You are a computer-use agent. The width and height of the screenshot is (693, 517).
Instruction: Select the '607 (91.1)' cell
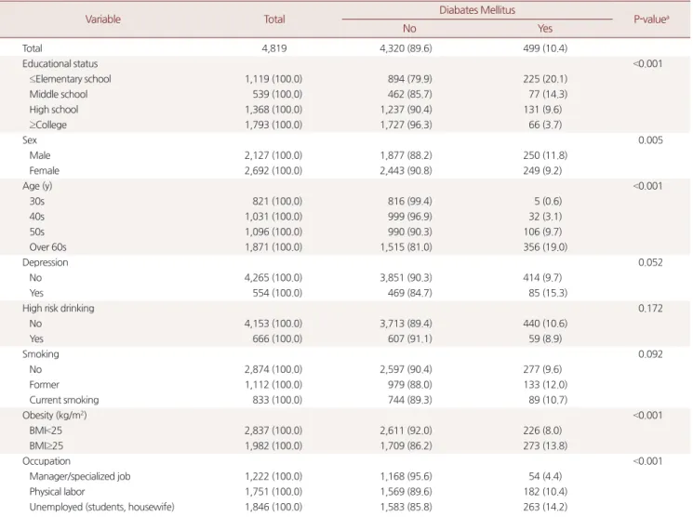tap(409, 338)
